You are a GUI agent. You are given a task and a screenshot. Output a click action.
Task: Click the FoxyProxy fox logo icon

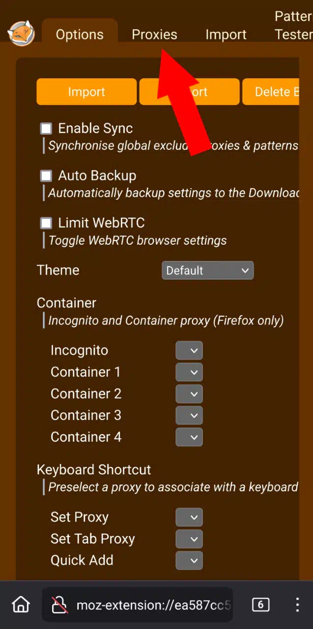click(x=21, y=33)
